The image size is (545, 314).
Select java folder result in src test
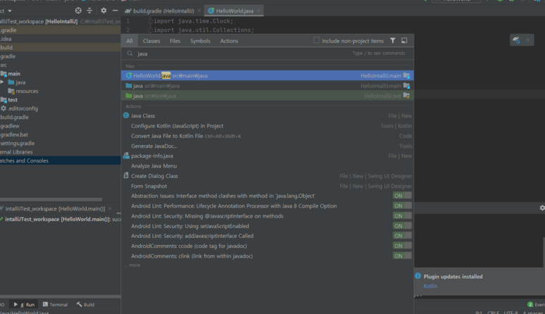267,96
